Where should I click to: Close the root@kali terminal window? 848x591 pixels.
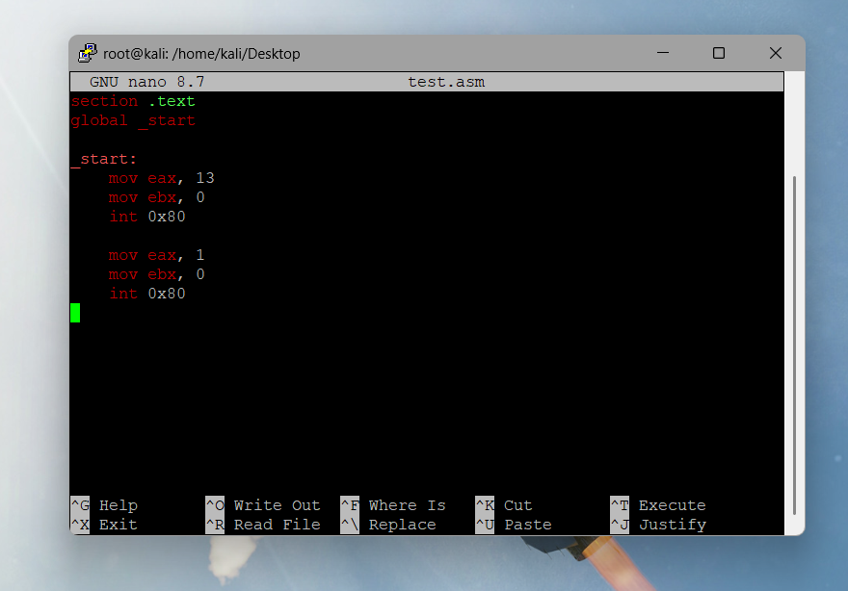[x=776, y=53]
